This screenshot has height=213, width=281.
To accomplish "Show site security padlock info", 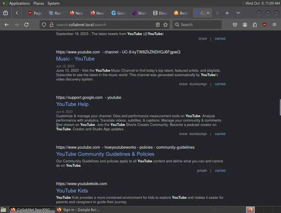I will click(52, 25).
